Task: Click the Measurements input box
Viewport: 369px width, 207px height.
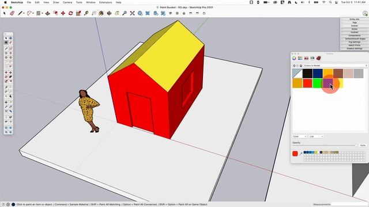Action: coord(349,205)
